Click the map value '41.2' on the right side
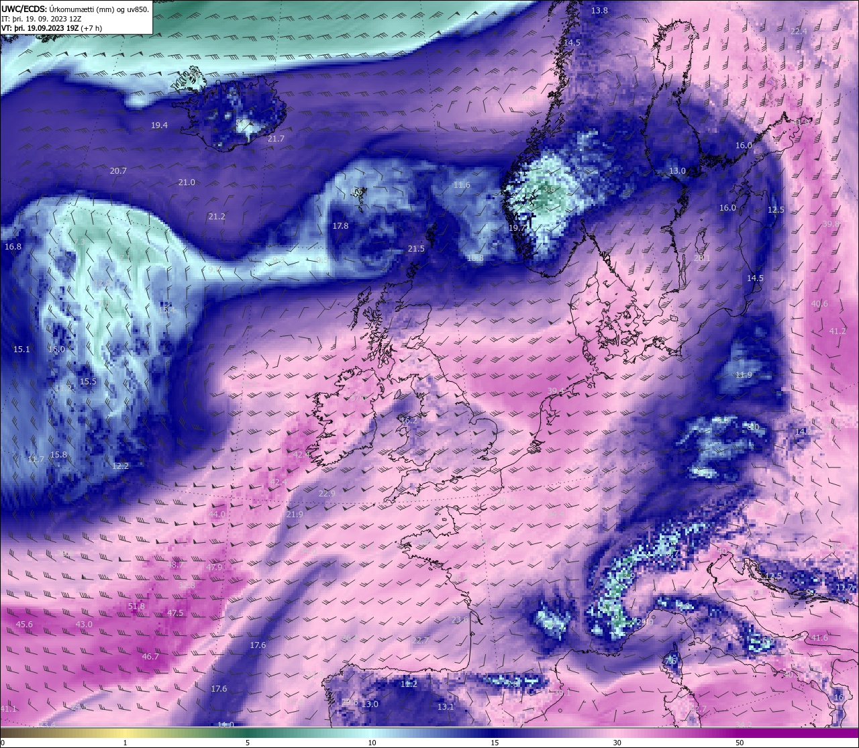This screenshot has width=859, height=748. [838, 331]
